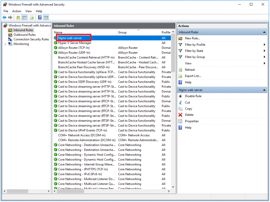Collapse the Nginx web-server actions section
Screen dimensions: 270x202
point(264,90)
